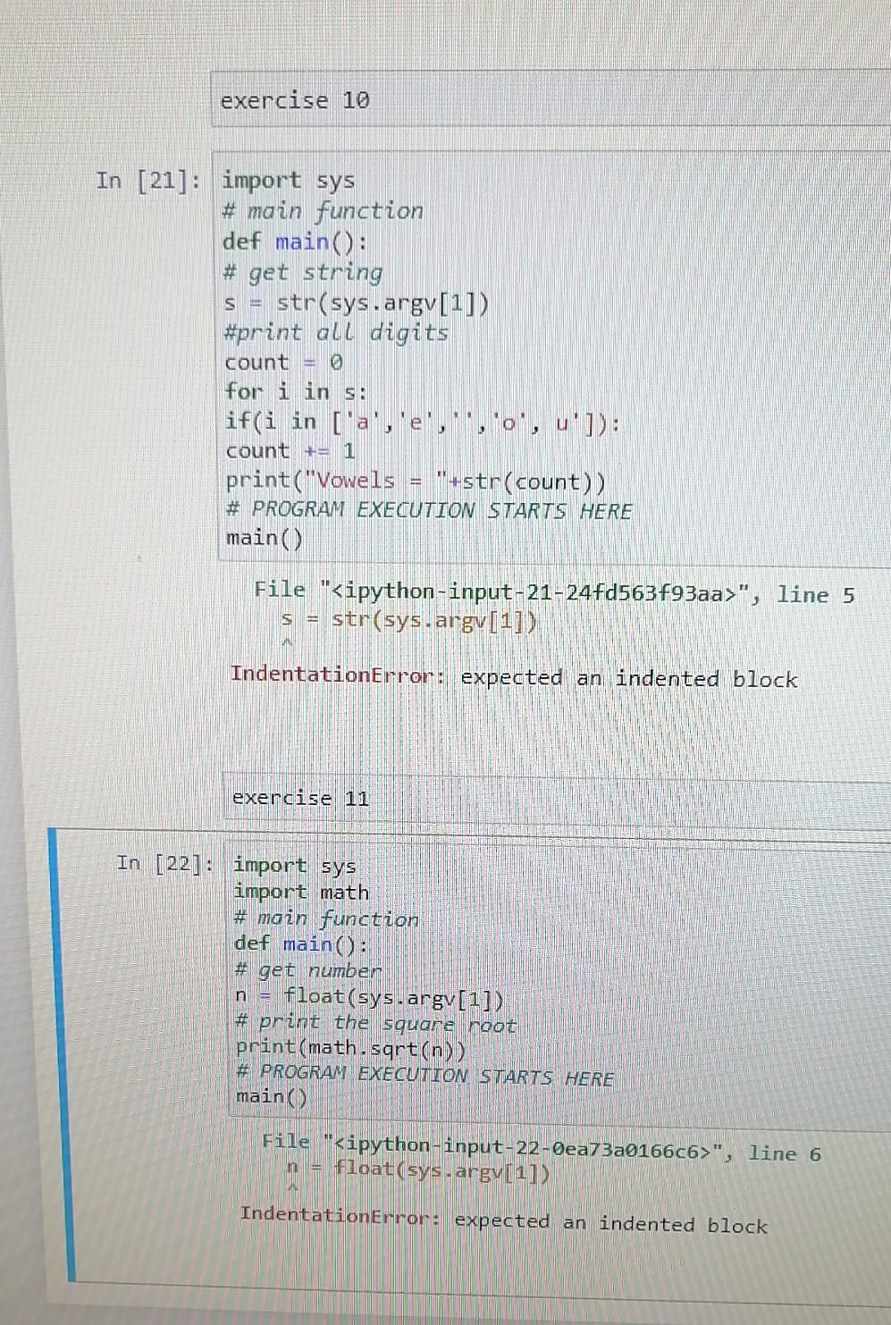Click the 'import math' line
Screen dimensions: 891x1325
301,892
